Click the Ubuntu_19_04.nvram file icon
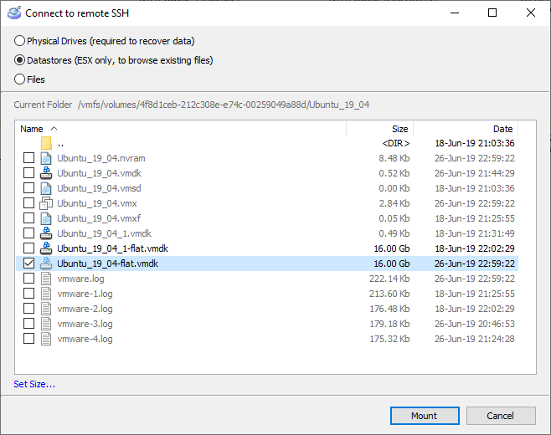This screenshot has height=435, width=551. pyautogui.click(x=46, y=158)
